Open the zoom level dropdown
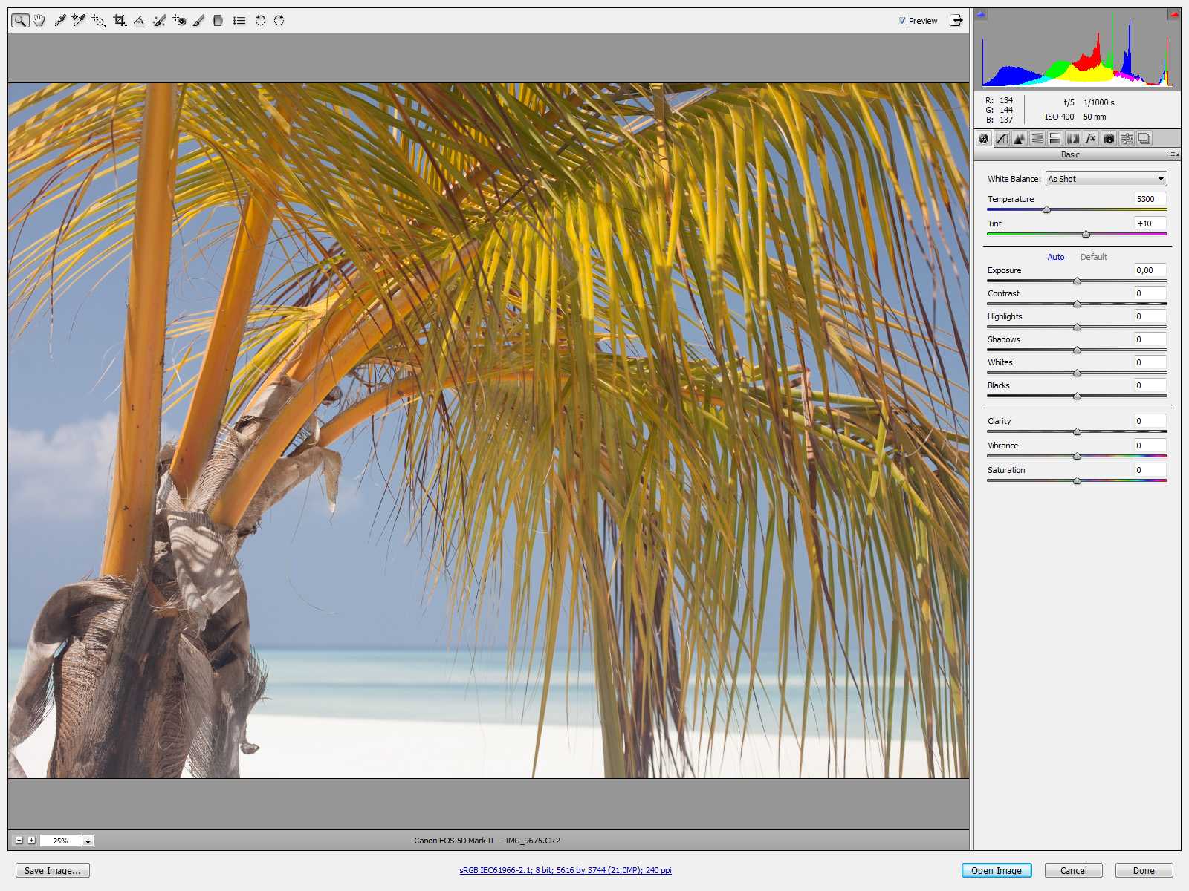This screenshot has width=1189, height=891. coord(88,841)
